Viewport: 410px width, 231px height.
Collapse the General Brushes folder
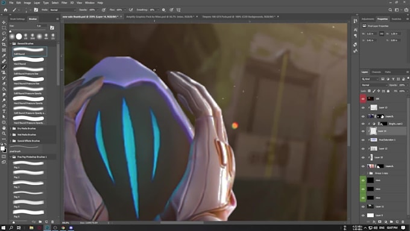click(11, 43)
